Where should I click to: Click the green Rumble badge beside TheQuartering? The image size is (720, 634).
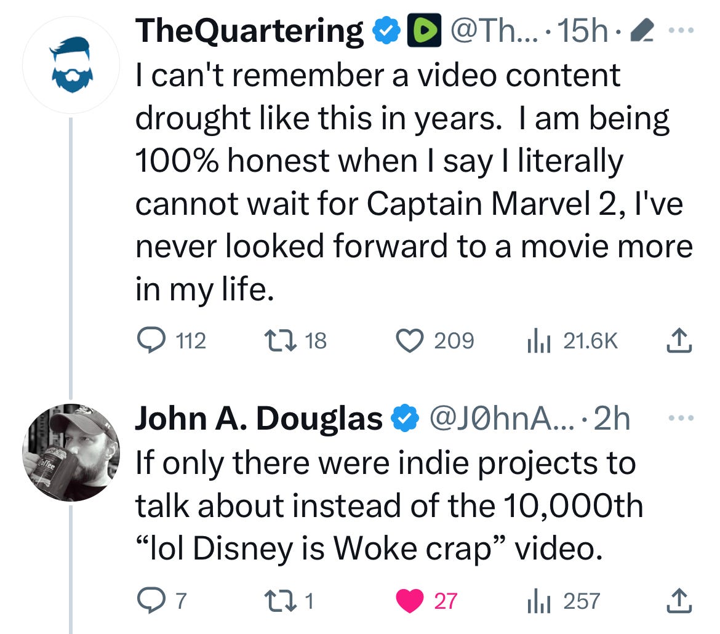click(424, 30)
